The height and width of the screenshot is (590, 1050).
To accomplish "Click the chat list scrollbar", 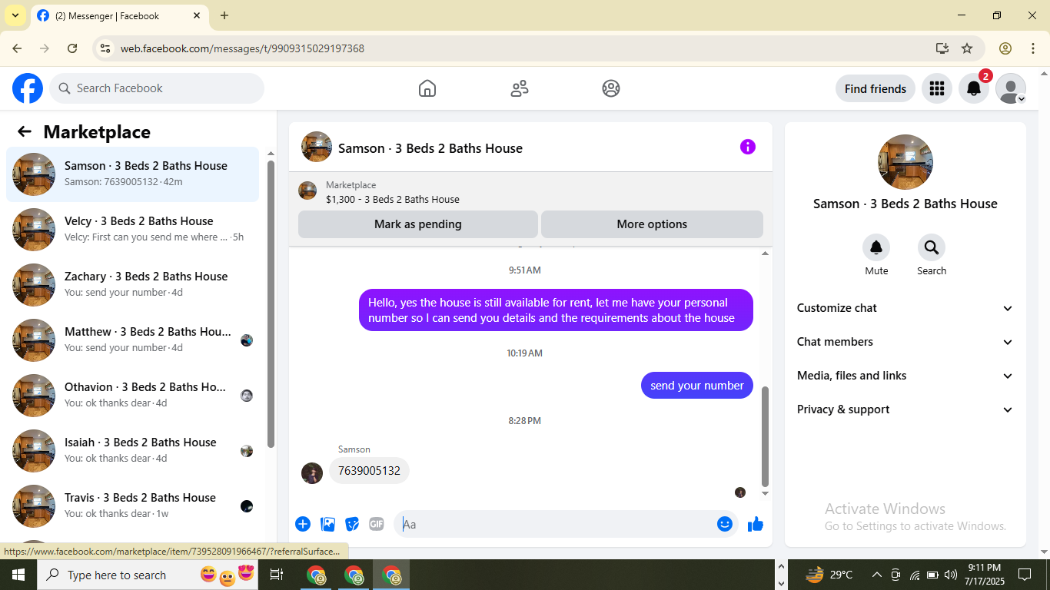I will pyautogui.click(x=271, y=303).
